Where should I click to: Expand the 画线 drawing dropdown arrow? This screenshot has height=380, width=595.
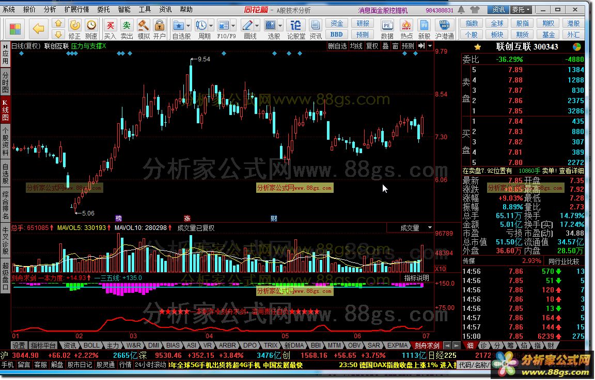tap(257, 26)
